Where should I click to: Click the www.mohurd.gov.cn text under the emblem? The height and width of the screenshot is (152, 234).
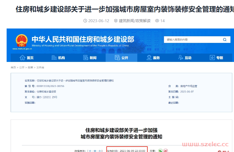point(22,49)
